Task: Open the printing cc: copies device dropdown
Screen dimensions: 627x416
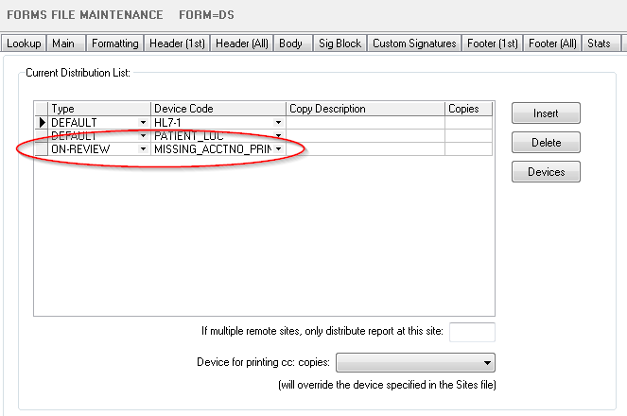Action: point(487,363)
